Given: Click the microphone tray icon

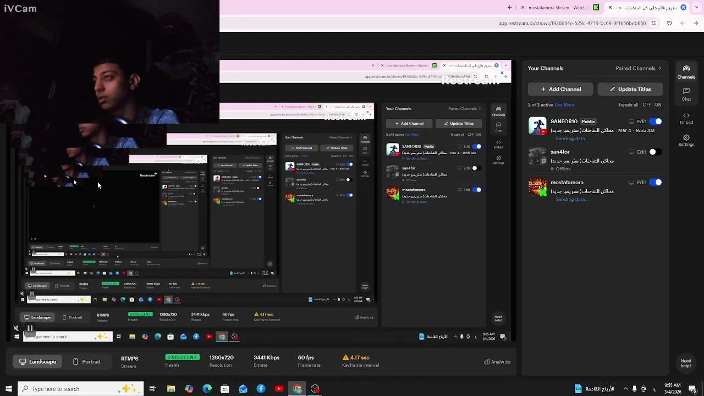Looking at the screenshot, I should pyautogui.click(x=635, y=389).
